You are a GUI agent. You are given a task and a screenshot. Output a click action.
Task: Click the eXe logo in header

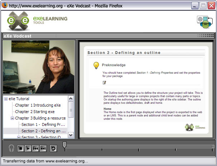pyautogui.click(x=18, y=21)
